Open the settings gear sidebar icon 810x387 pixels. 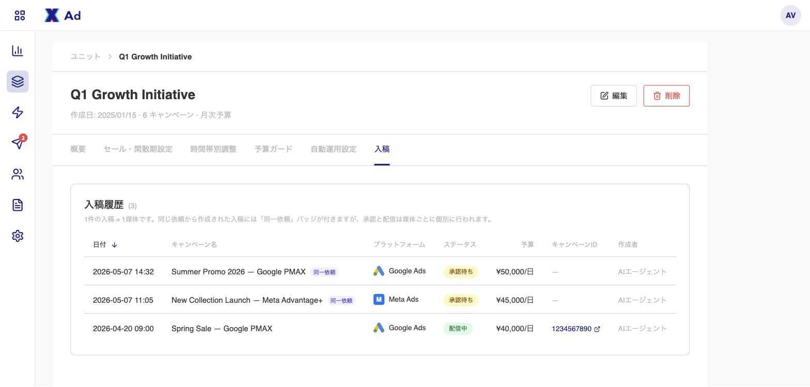click(18, 236)
